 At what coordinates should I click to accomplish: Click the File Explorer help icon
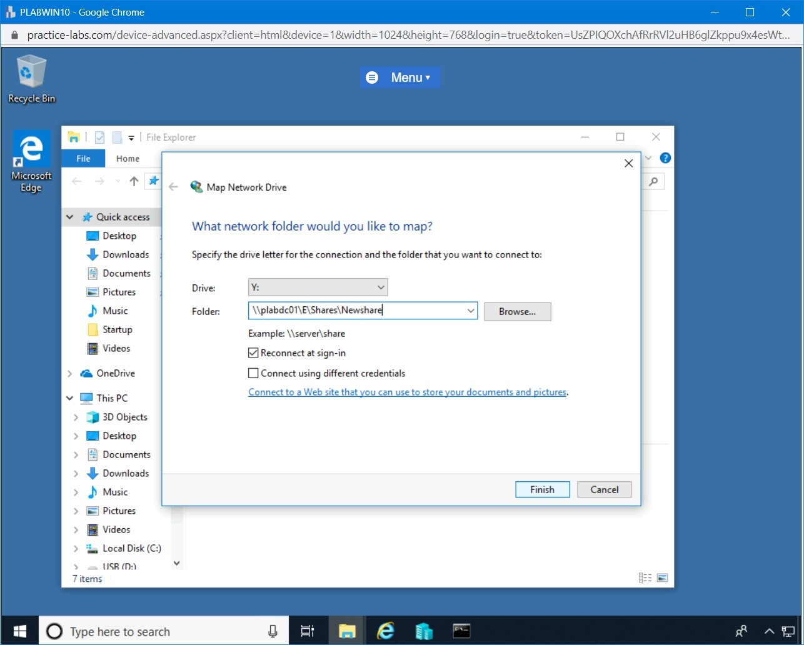pyautogui.click(x=665, y=158)
